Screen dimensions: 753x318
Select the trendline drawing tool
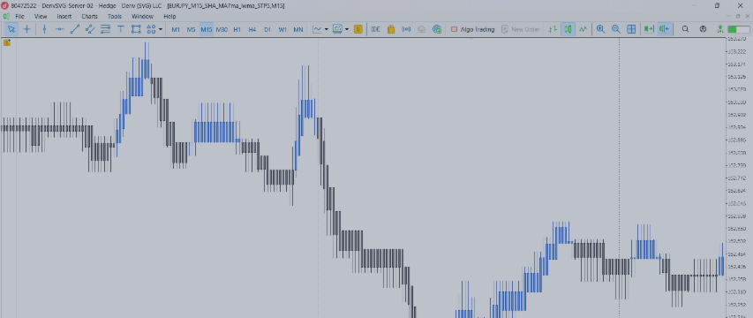tap(74, 29)
